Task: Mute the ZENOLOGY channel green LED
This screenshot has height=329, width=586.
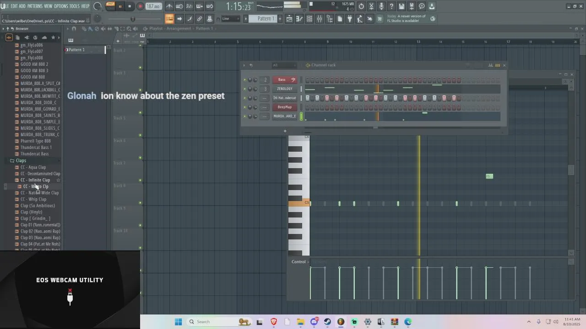Action: (244, 89)
